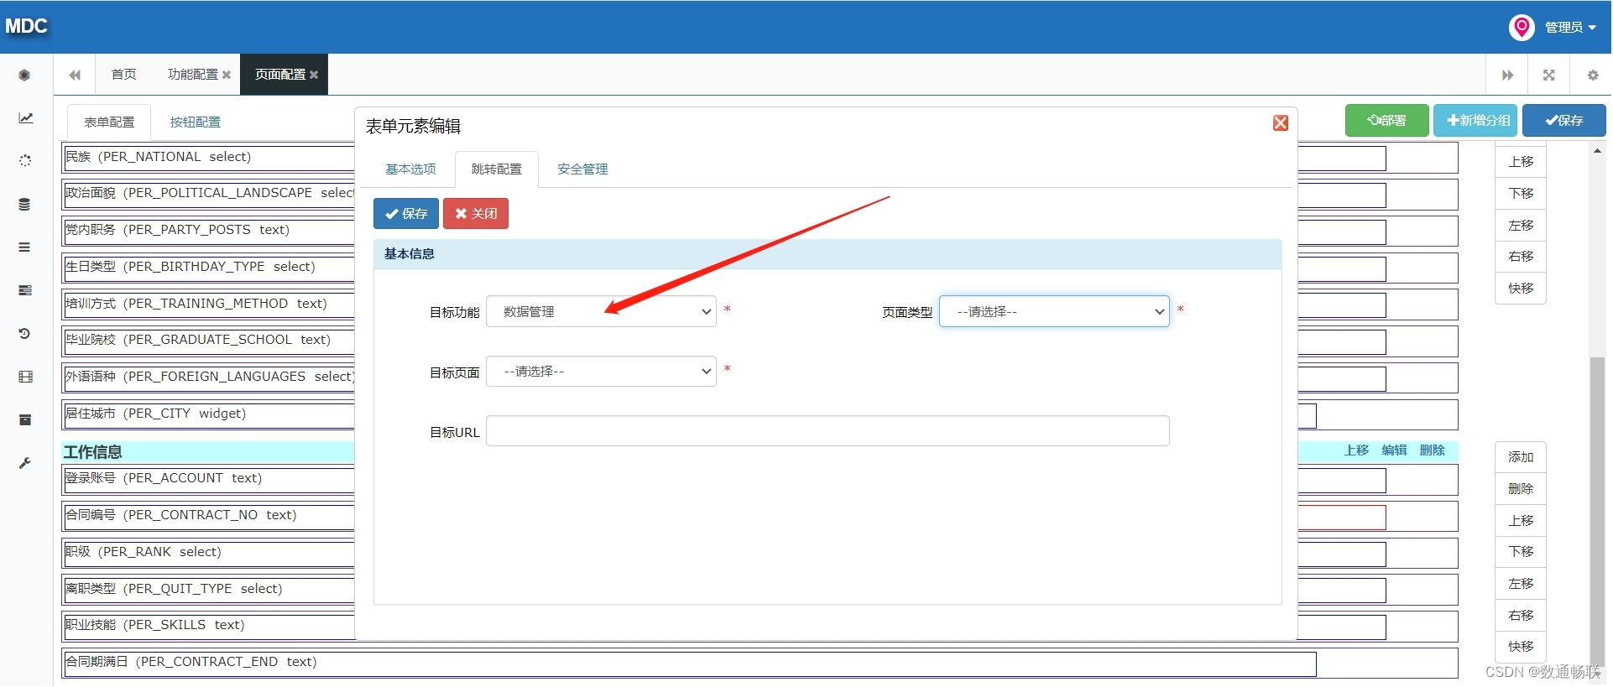The width and height of the screenshot is (1613, 687).
Task: Click the red 关闭 button
Action: pos(476,213)
